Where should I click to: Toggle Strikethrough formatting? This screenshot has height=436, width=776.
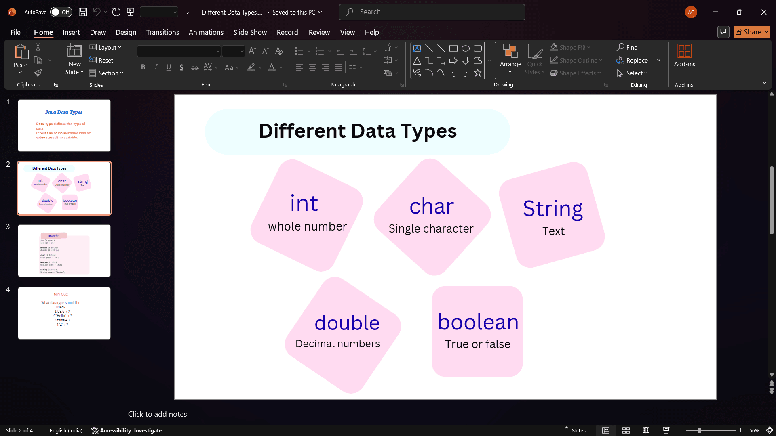pos(194,67)
